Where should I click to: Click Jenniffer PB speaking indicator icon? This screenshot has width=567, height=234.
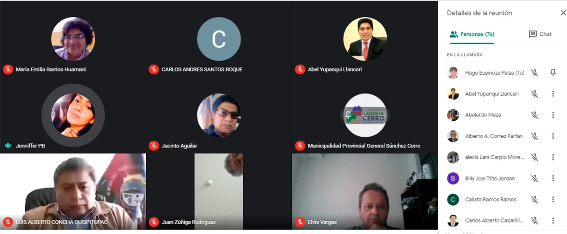(8, 146)
